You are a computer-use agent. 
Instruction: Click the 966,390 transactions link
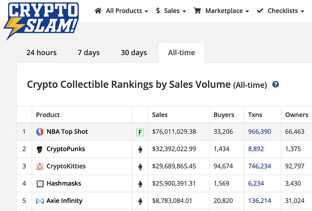pos(259,131)
